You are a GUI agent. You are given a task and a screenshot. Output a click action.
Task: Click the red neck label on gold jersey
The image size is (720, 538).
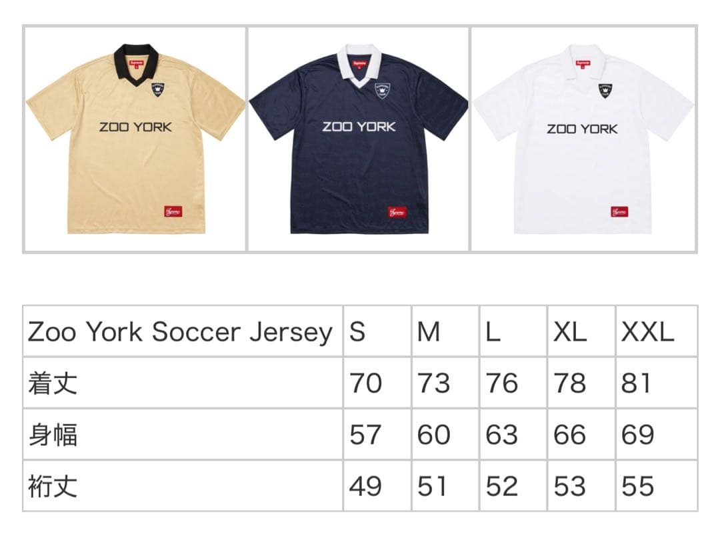point(137,64)
